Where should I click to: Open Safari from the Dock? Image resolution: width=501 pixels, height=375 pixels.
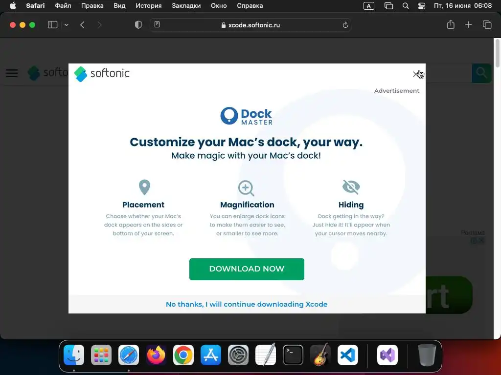click(129, 355)
